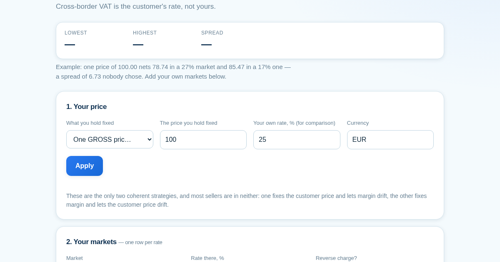Click the 'Rate there, %' column label
Image resolution: width=500 pixels, height=262 pixels.
coord(207,258)
